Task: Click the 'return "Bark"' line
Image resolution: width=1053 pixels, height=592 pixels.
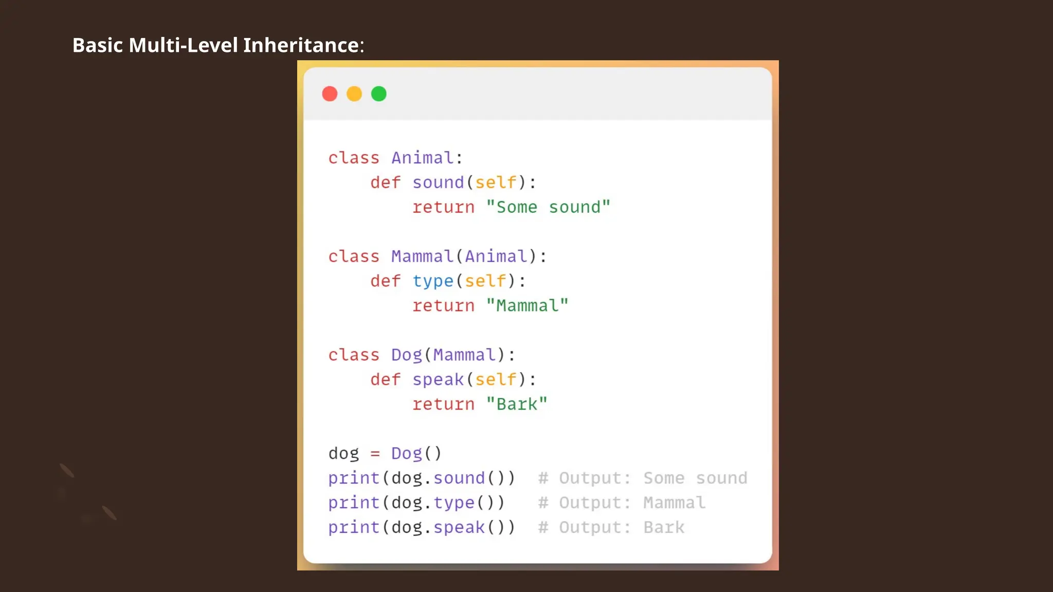Action: pos(480,404)
